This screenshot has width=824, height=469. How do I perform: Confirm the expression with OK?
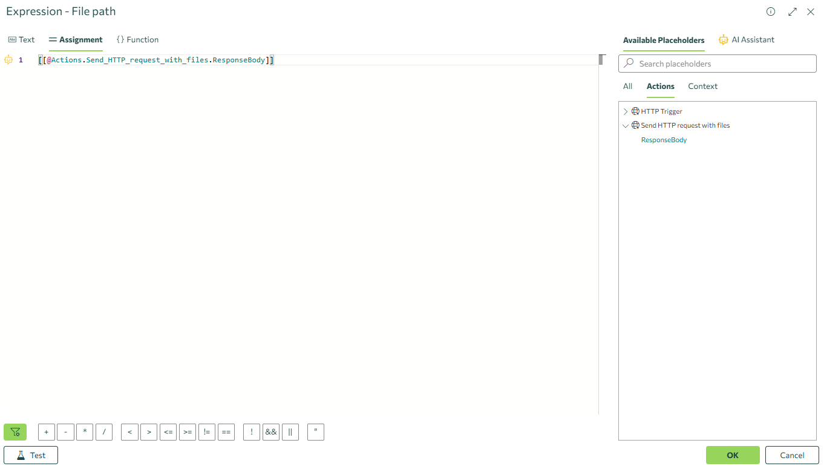point(732,454)
